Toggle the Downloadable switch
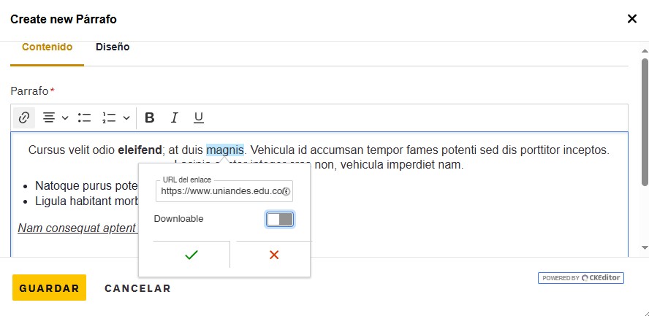The height and width of the screenshot is (316, 649). [280, 220]
